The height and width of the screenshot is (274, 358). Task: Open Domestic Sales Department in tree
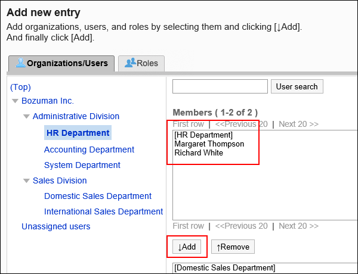tap(98, 196)
